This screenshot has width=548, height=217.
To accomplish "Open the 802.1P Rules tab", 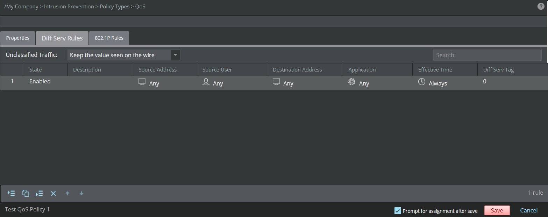I will (x=109, y=38).
